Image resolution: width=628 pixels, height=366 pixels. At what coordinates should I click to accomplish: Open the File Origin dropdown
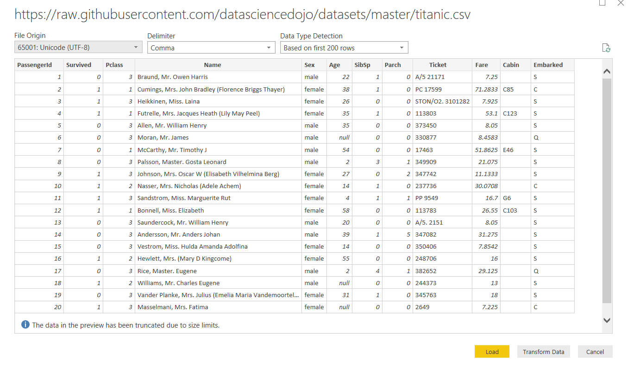(78, 47)
